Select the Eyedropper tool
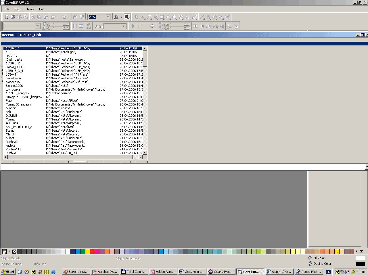This screenshot has height=276, width=368. point(202,17)
